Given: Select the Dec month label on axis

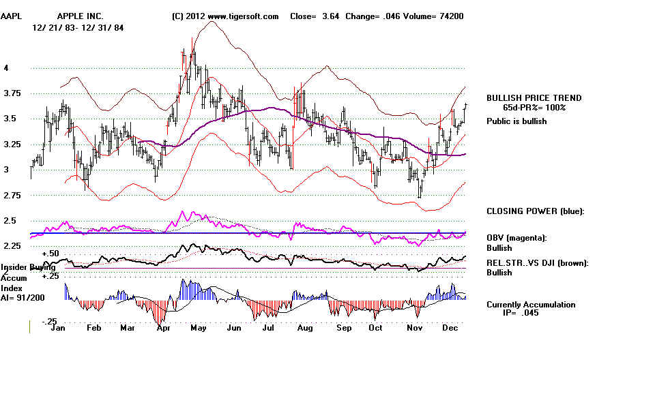Looking at the screenshot, I should pos(450,328).
